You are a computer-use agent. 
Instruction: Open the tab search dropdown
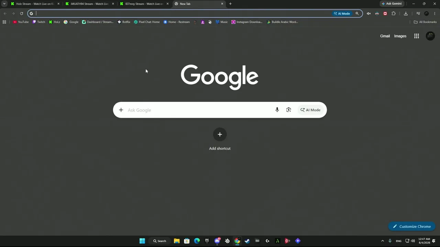(4, 4)
